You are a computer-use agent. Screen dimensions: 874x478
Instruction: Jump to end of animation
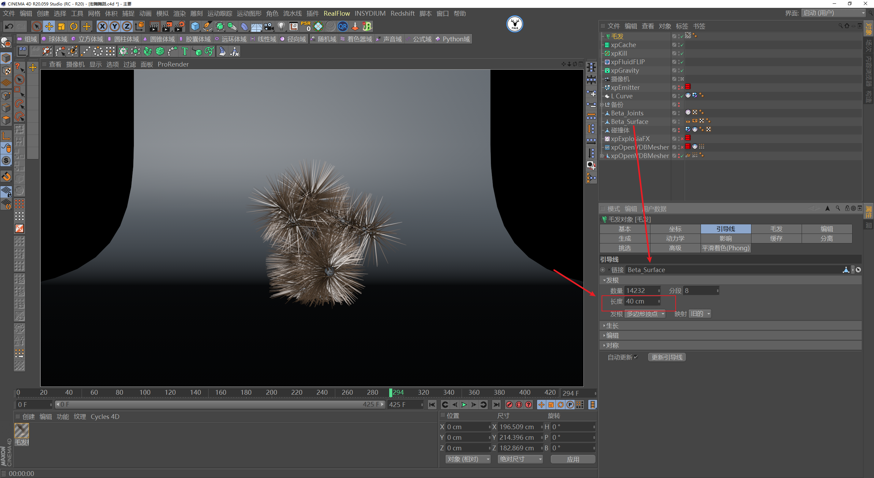coord(496,405)
